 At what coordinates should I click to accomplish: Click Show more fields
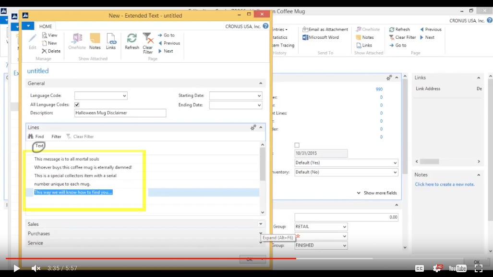click(x=378, y=193)
